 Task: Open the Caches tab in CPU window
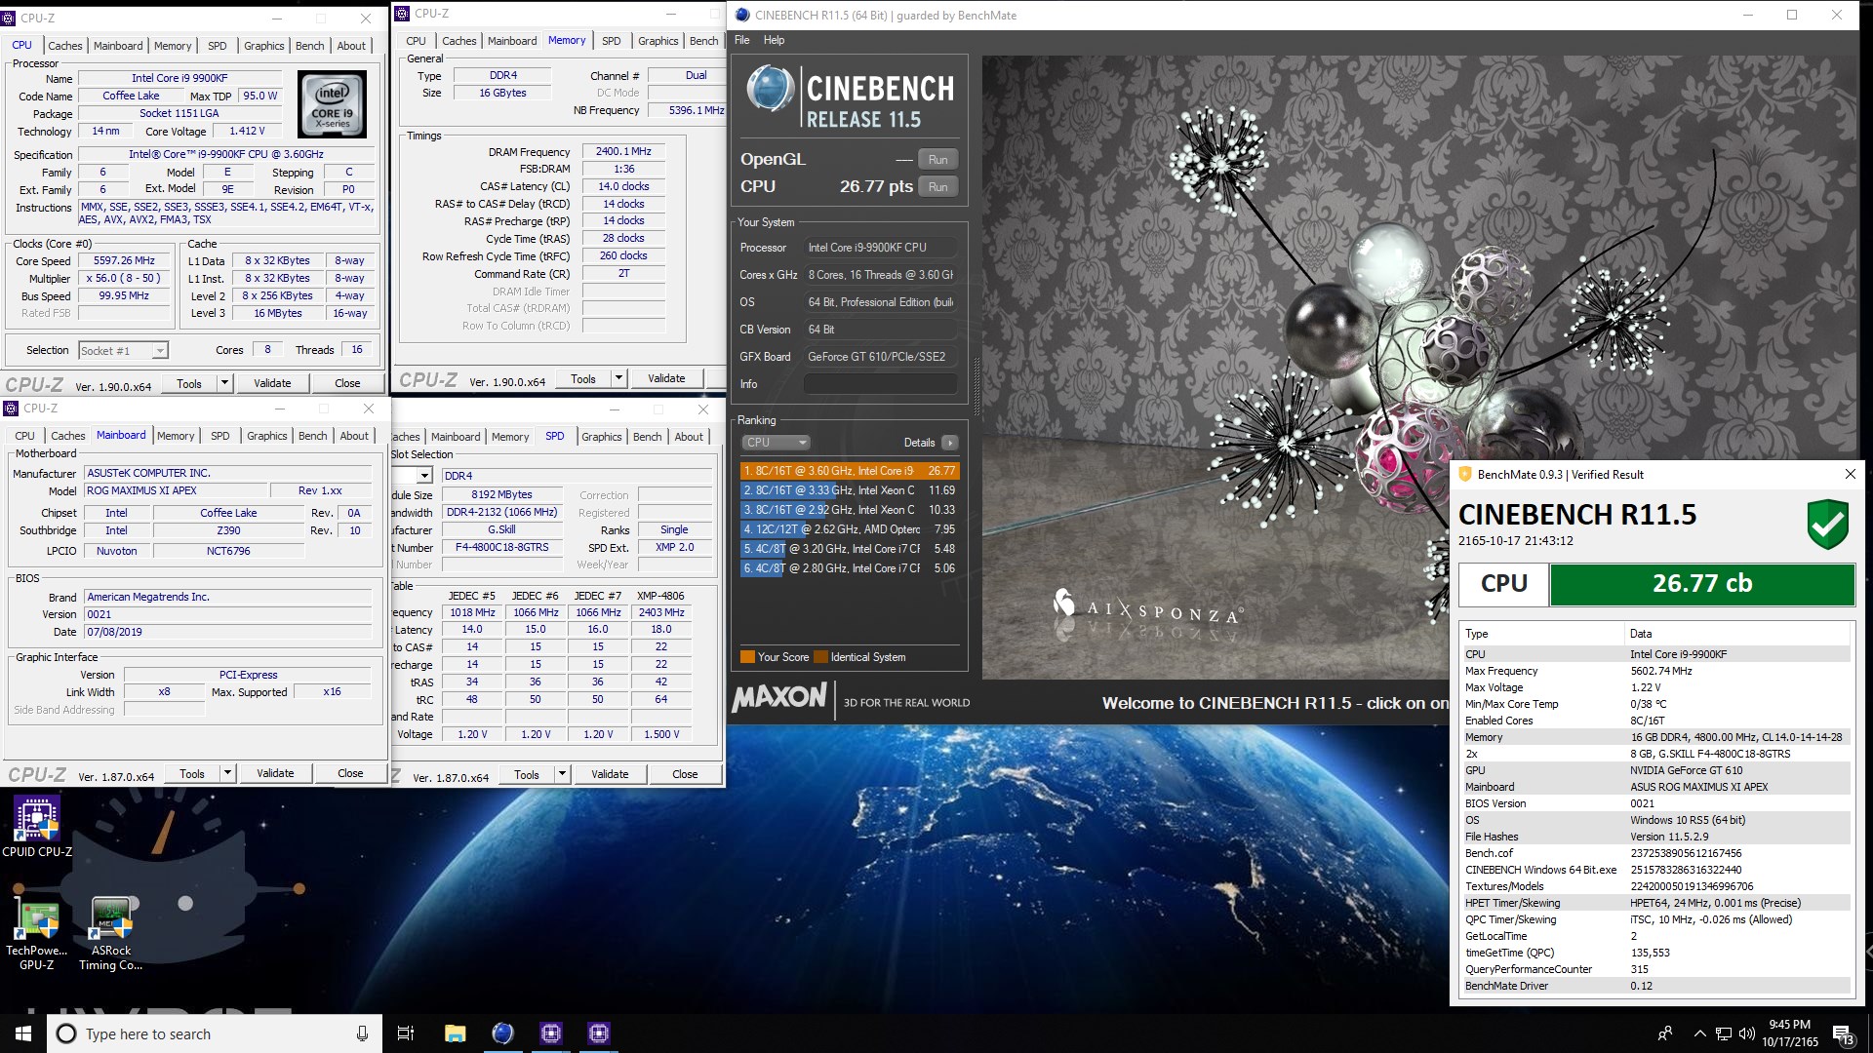pyautogui.click(x=65, y=46)
